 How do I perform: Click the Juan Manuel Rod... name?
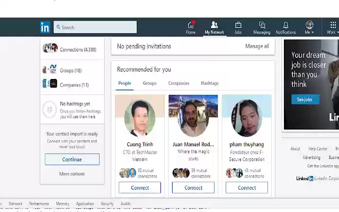click(193, 144)
